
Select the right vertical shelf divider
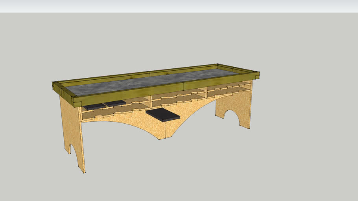pos(206,94)
